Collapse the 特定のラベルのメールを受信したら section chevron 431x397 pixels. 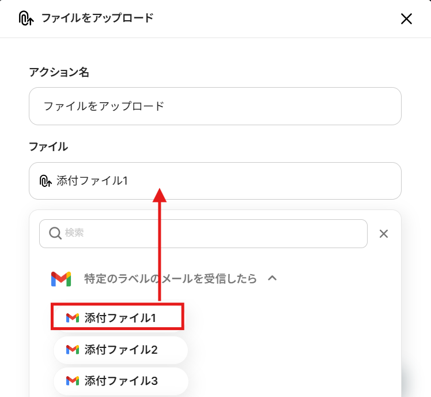[x=272, y=278]
